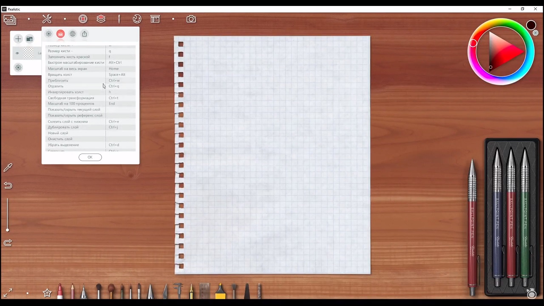Click the redo arrow icon
Image resolution: width=544 pixels, height=306 pixels.
[x=8, y=243]
